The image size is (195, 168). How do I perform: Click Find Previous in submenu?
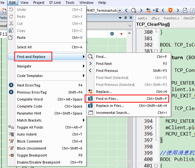click(129, 71)
